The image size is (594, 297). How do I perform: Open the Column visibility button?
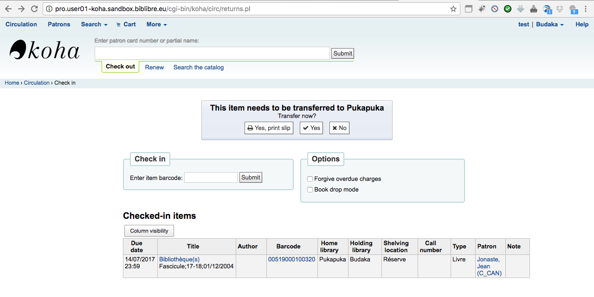click(149, 231)
